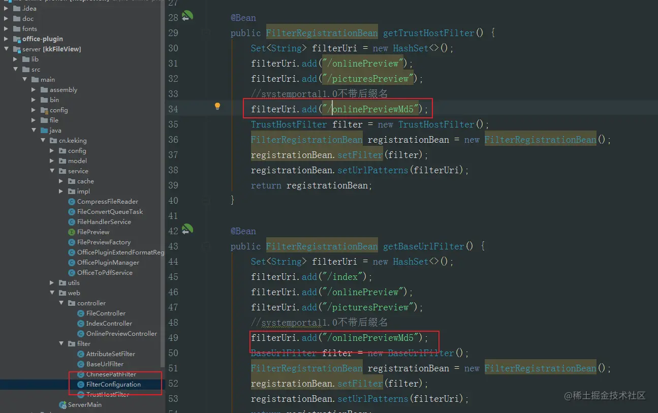Click the bean gutter icon on line 42
The width and height of the screenshot is (658, 413).
point(187,230)
